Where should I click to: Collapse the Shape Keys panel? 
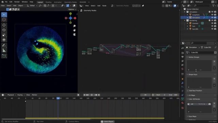coord(193,74)
